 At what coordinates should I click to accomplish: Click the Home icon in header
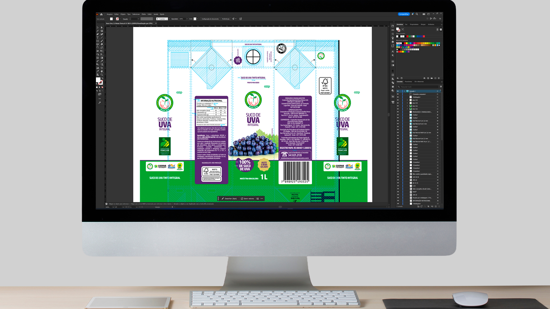pyautogui.click(x=101, y=14)
